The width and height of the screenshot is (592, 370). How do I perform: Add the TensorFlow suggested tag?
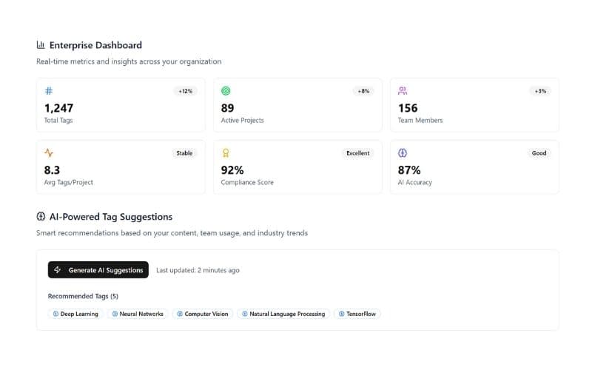(357, 314)
